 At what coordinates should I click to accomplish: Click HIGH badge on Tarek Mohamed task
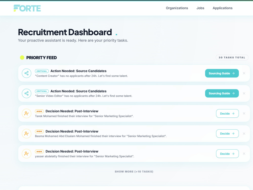point(39,111)
